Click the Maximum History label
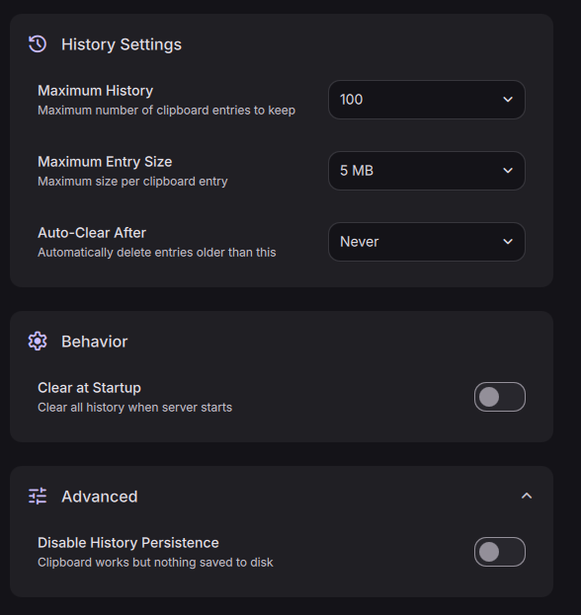 96,91
